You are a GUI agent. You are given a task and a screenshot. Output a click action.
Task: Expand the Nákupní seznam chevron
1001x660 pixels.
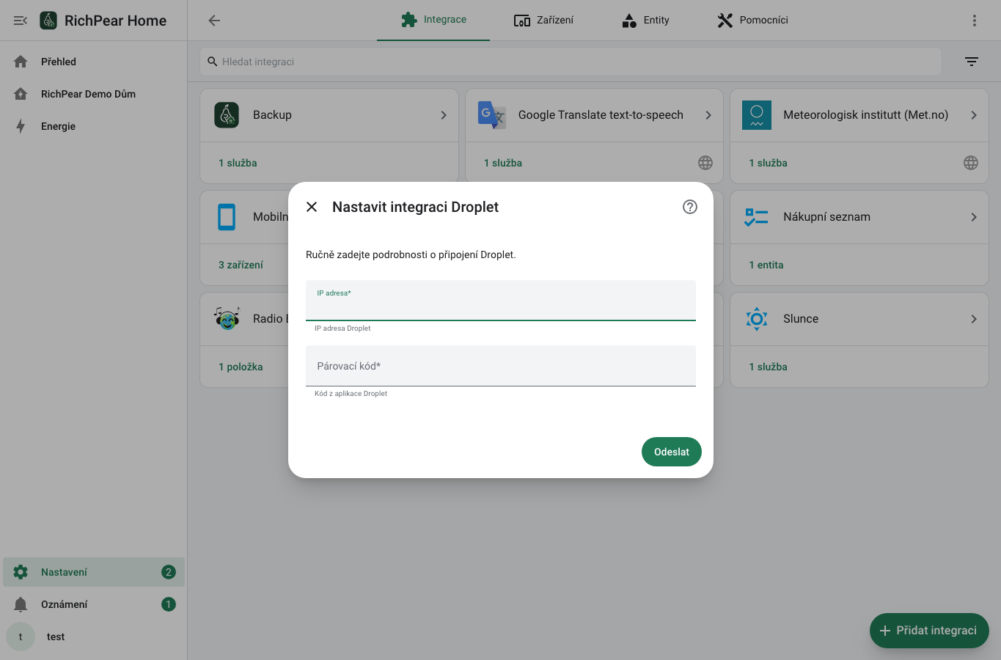click(x=974, y=217)
